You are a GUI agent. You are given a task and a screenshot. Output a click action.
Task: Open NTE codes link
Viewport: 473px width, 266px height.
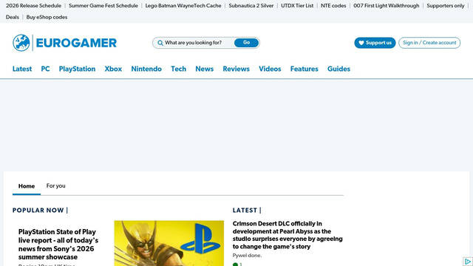point(333,6)
